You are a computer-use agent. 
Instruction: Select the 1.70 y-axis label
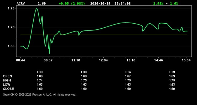tap(11, 27)
